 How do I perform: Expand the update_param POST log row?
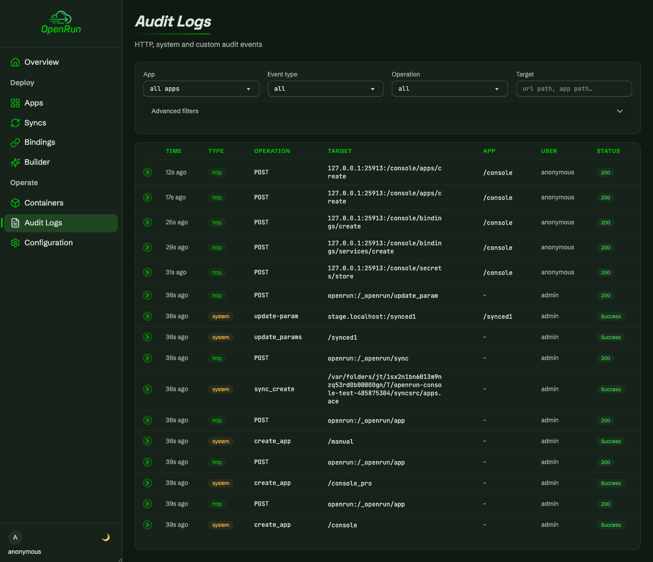147,295
